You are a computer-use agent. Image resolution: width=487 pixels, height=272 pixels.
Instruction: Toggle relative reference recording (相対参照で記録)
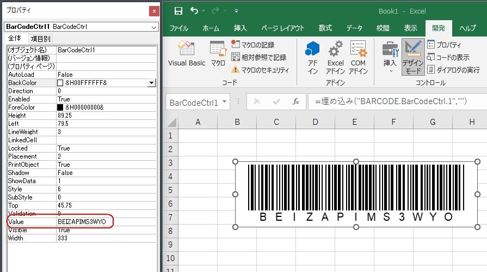click(x=258, y=57)
